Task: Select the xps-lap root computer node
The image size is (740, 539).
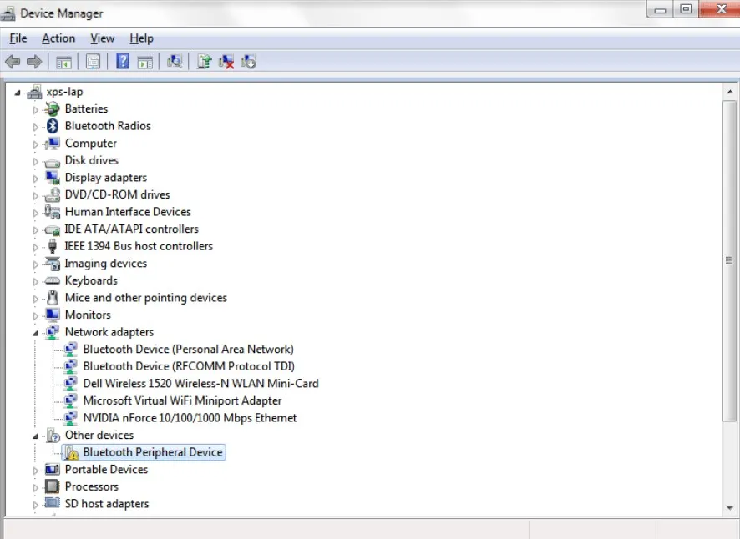Action: coord(65,92)
